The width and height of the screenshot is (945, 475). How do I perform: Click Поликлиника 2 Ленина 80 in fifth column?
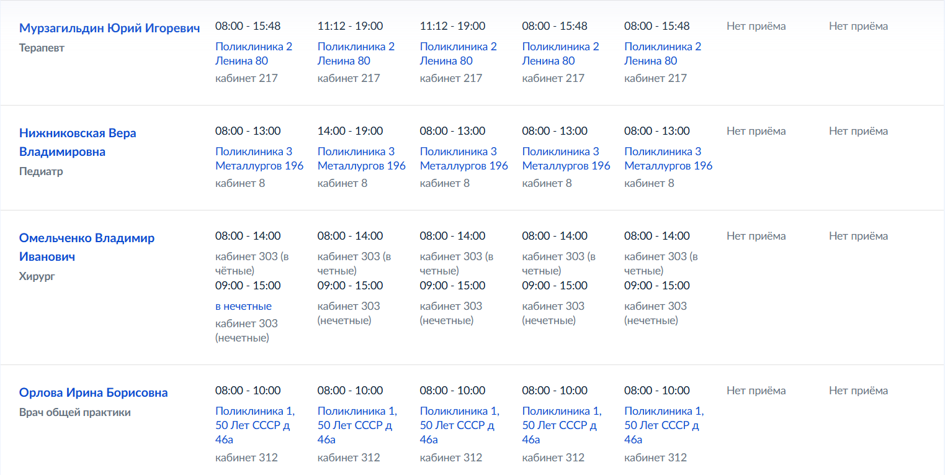[x=663, y=53]
